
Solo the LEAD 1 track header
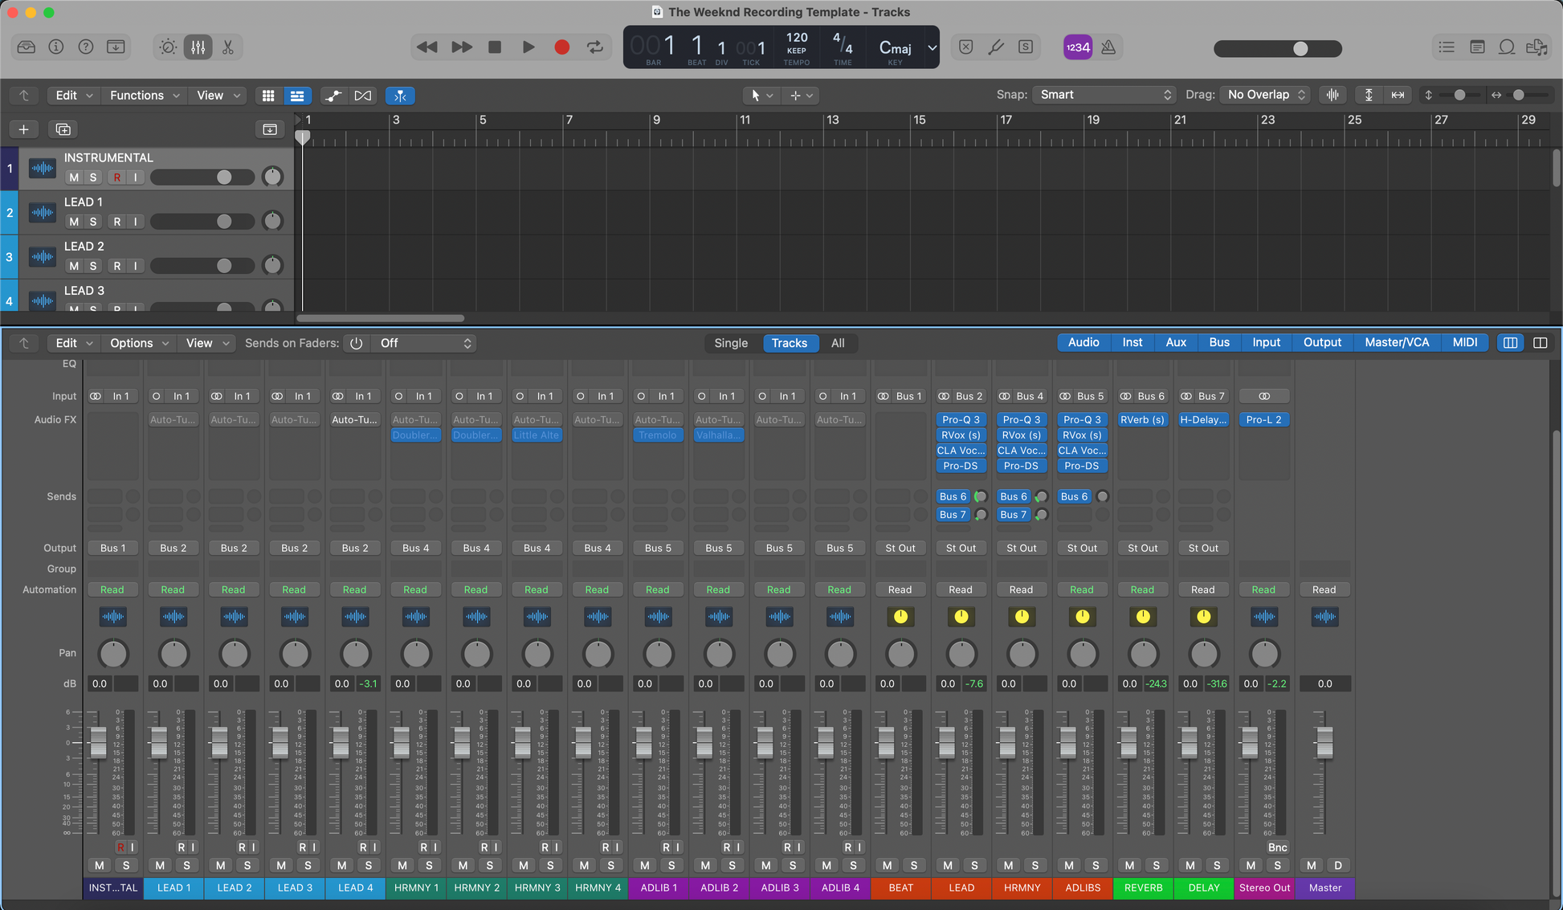pos(93,222)
